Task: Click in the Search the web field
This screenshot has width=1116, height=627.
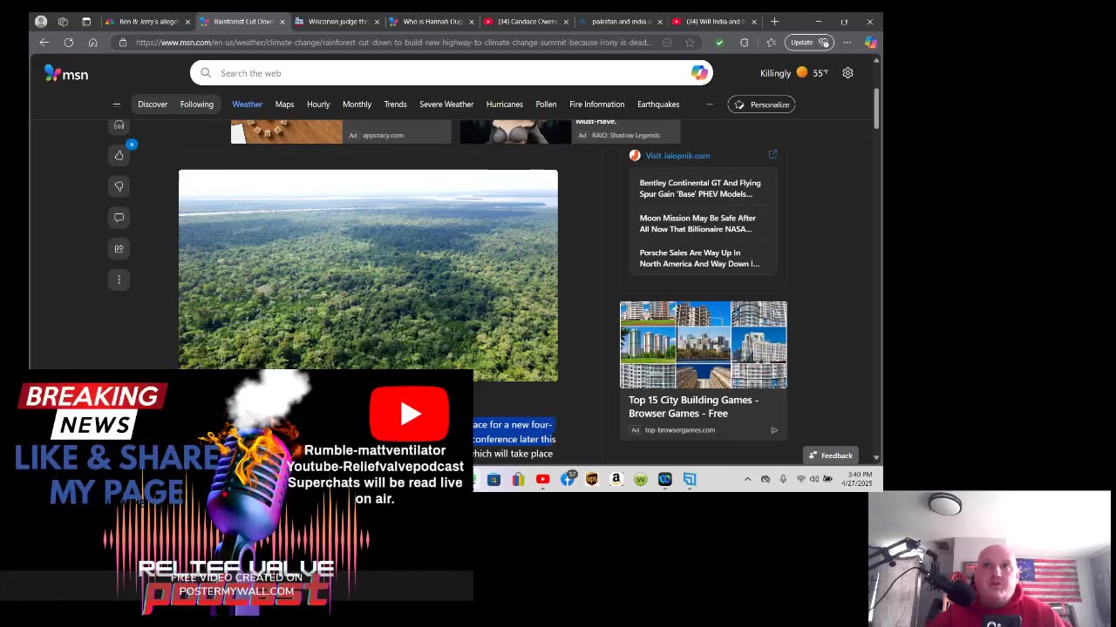Action: (x=452, y=73)
